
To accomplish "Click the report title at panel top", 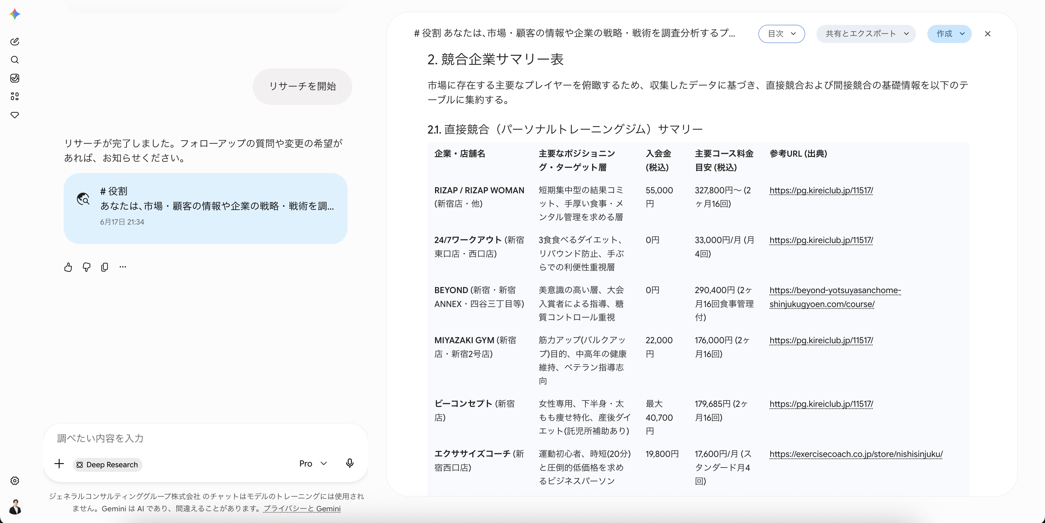I will [574, 33].
